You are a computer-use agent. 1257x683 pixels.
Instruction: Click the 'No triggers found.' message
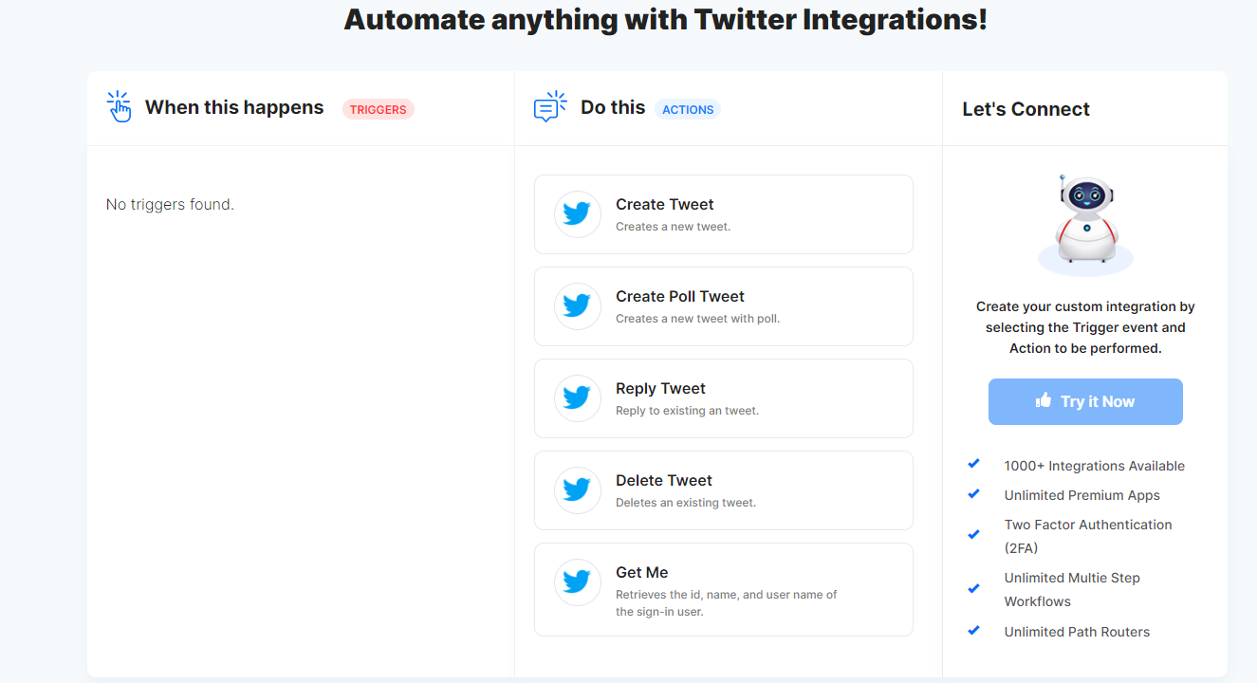tap(170, 204)
